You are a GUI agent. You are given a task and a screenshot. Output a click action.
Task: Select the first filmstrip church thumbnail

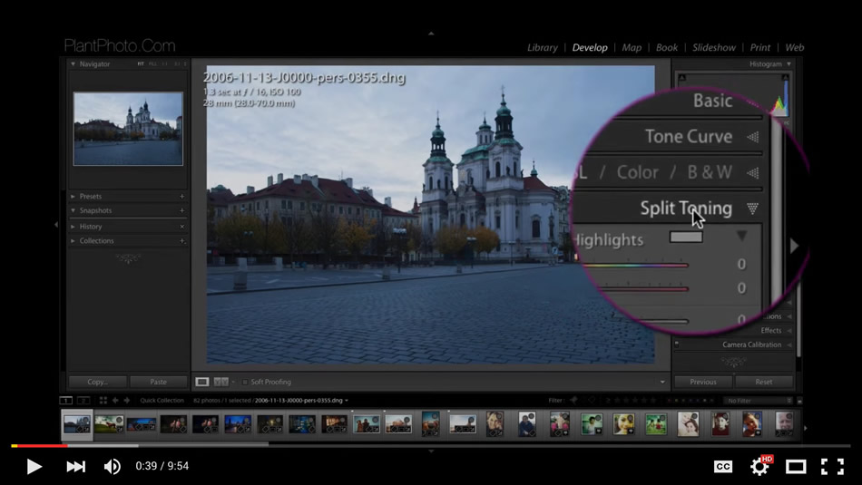point(77,424)
